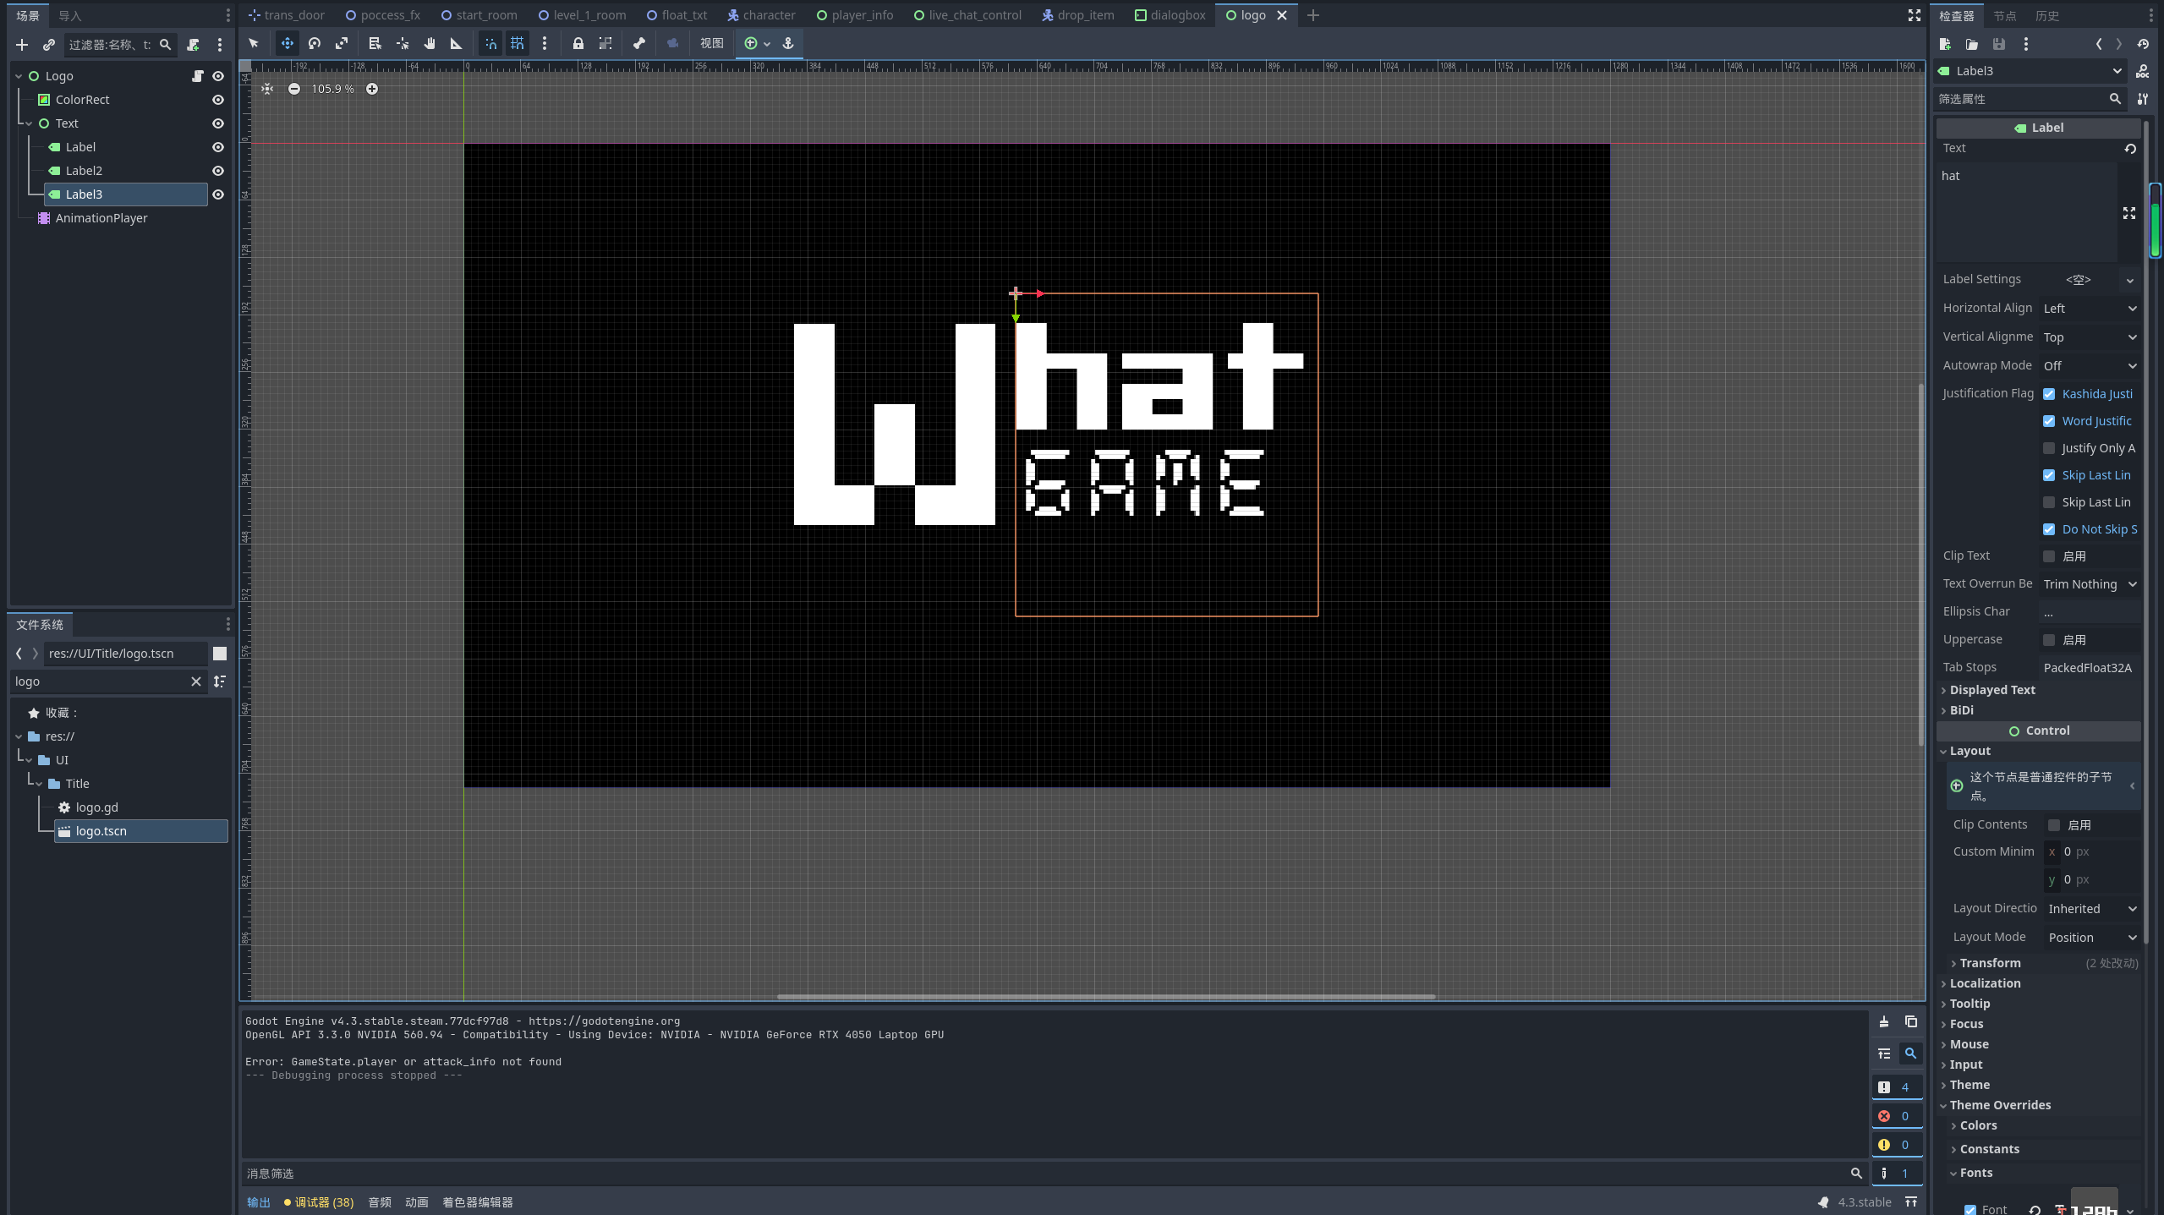
Task: Enable the Clip Text checkbox
Action: (2049, 556)
